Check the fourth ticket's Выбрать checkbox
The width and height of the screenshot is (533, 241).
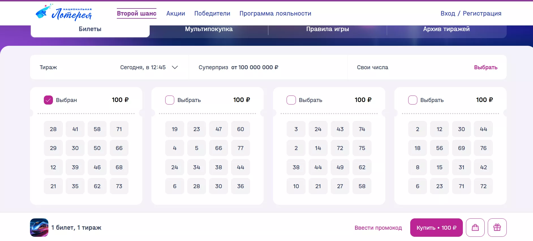412,100
